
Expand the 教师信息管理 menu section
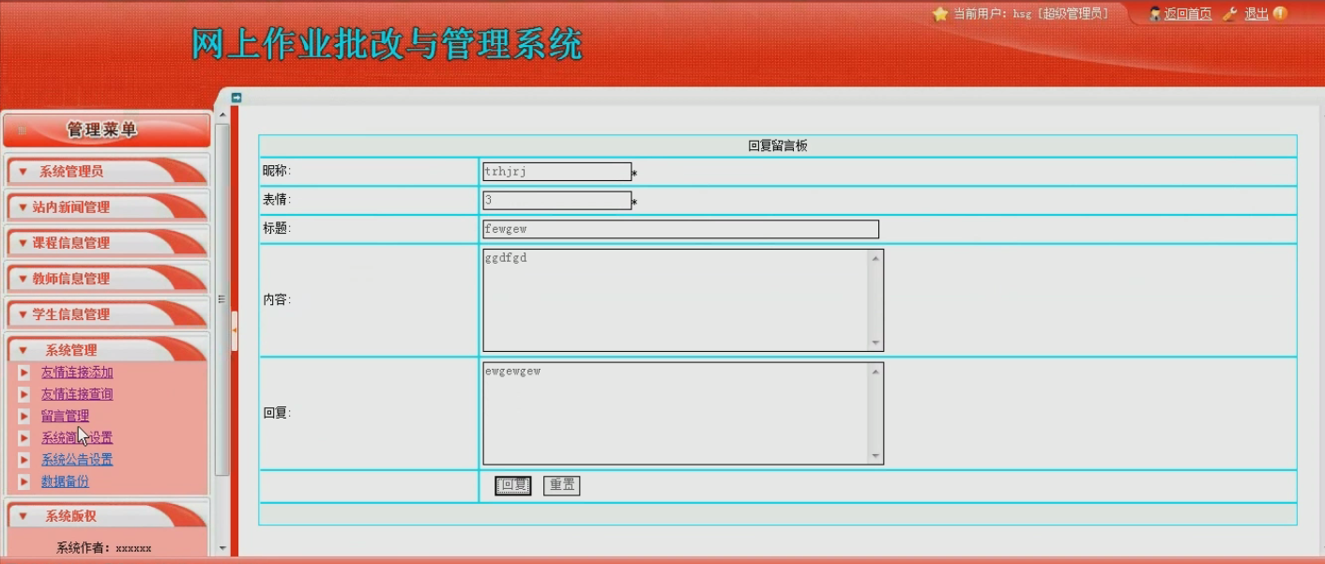click(x=106, y=279)
